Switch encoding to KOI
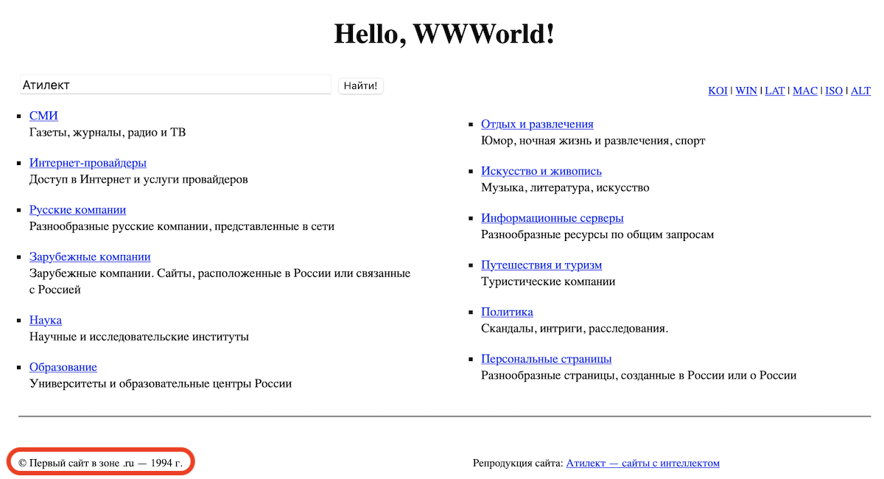Image resolution: width=884 pixels, height=479 pixels. pyautogui.click(x=718, y=91)
